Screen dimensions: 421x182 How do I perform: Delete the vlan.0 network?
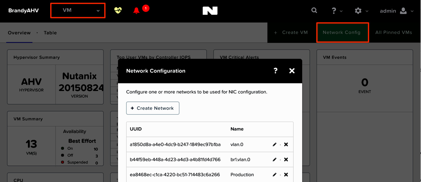(286, 145)
